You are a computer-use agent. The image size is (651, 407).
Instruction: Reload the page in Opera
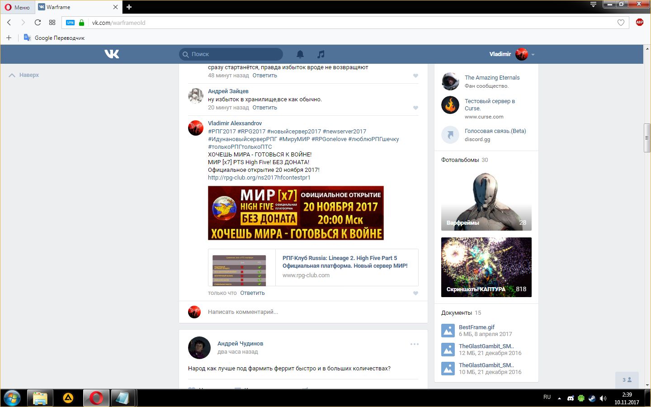point(38,23)
